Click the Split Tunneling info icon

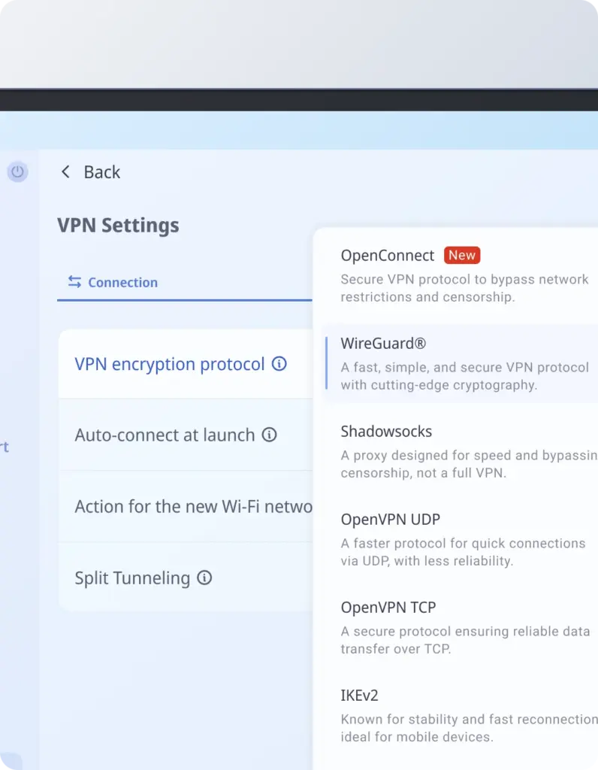click(x=204, y=578)
